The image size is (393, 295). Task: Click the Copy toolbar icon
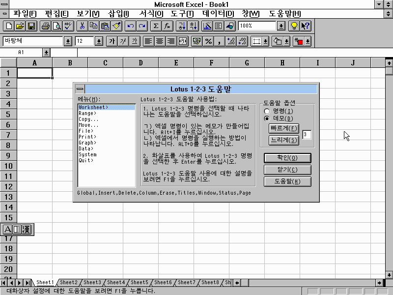click(93, 26)
